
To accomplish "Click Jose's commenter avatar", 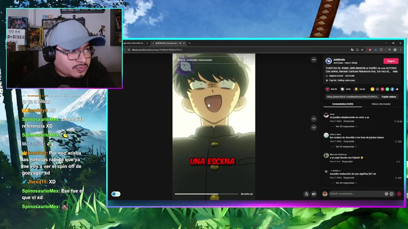I will point(326,115).
